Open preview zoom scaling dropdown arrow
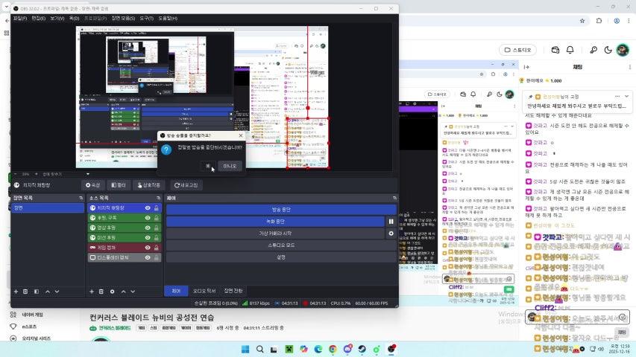 [88, 174]
